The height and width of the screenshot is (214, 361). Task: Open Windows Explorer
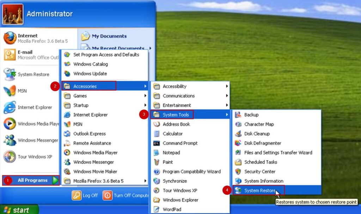pos(190,200)
